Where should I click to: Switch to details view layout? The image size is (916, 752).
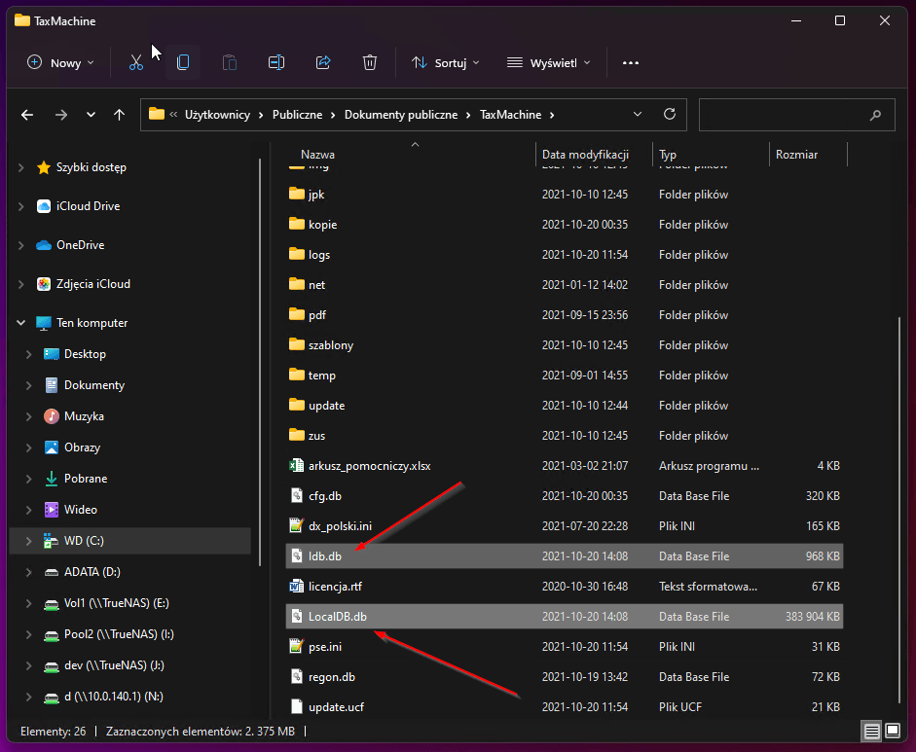pos(871,731)
